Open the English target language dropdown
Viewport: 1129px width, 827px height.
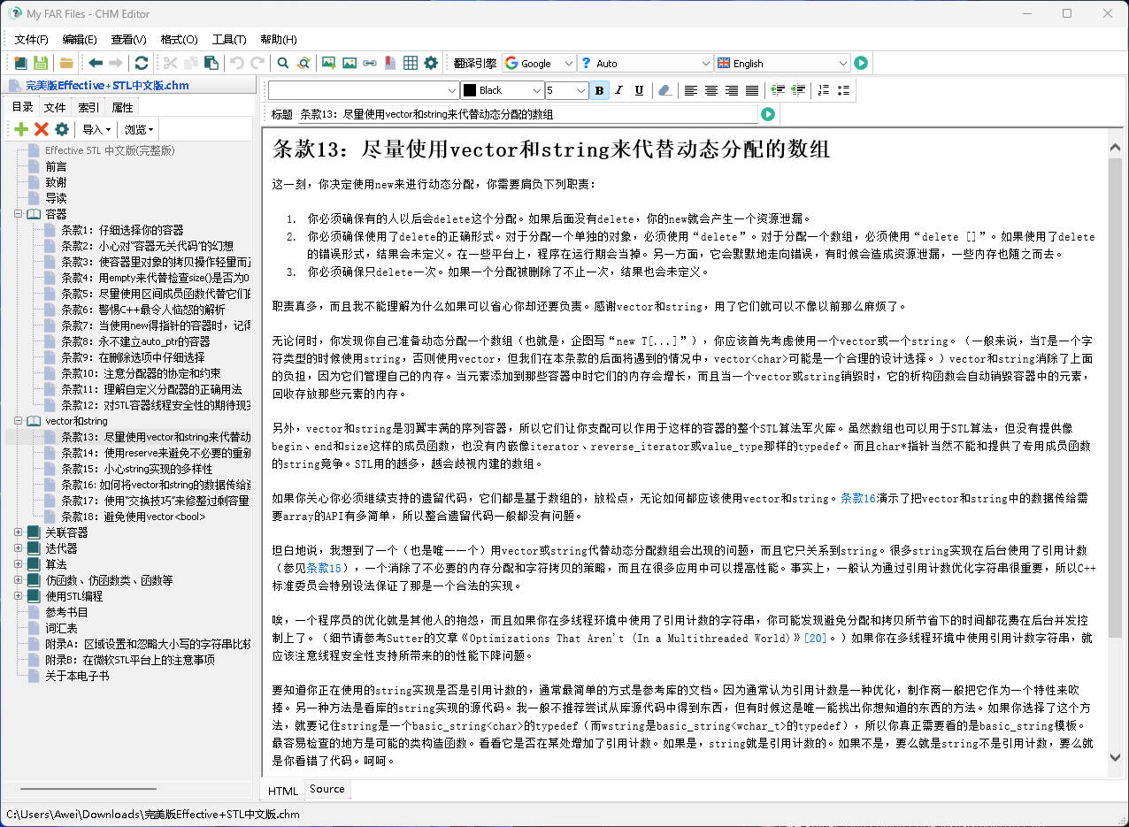pos(782,63)
